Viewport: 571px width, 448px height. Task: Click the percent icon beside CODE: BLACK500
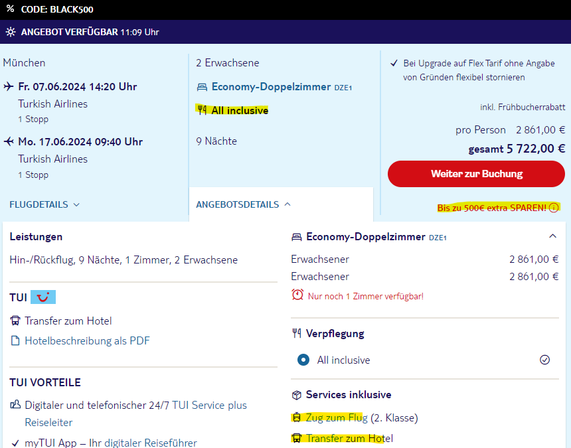coord(10,9)
